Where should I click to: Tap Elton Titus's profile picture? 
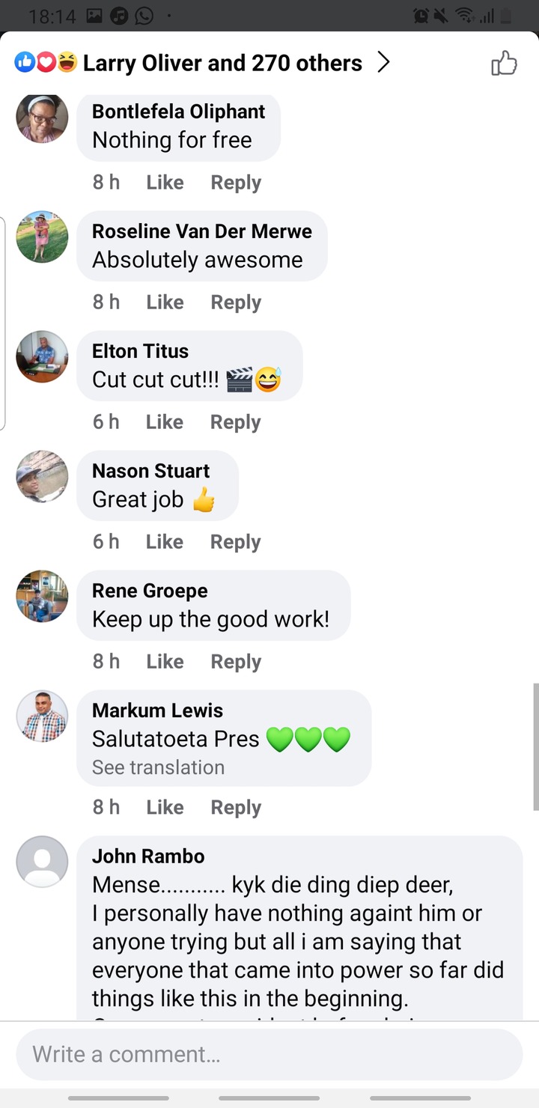pyautogui.click(x=42, y=356)
